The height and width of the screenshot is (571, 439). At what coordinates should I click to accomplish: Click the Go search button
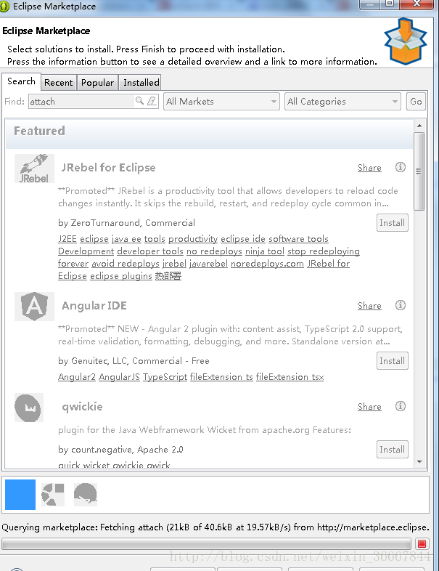coord(416,101)
